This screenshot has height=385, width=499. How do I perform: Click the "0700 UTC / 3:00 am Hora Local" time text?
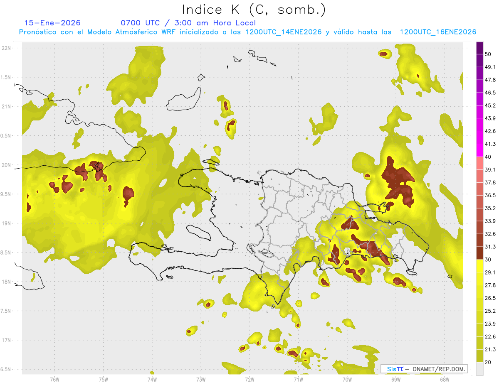tap(188, 23)
